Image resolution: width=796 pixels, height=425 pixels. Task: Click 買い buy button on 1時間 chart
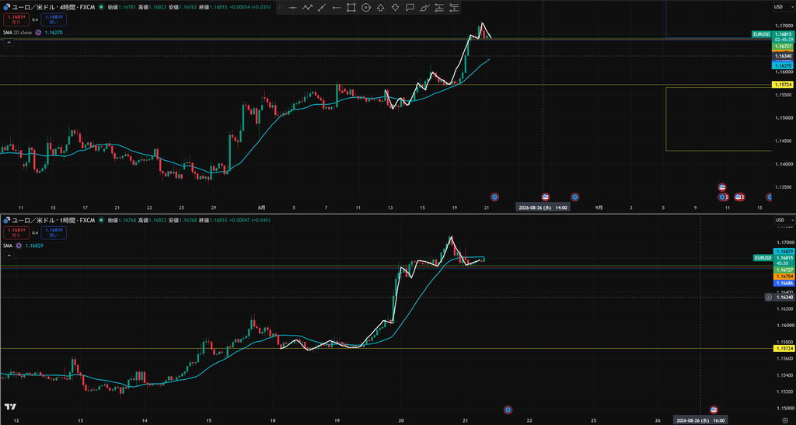(x=54, y=233)
